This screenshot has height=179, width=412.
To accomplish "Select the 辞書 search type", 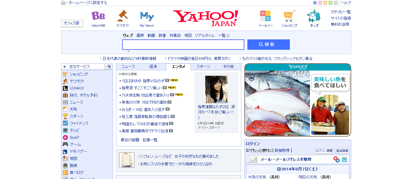I will coord(162,35).
